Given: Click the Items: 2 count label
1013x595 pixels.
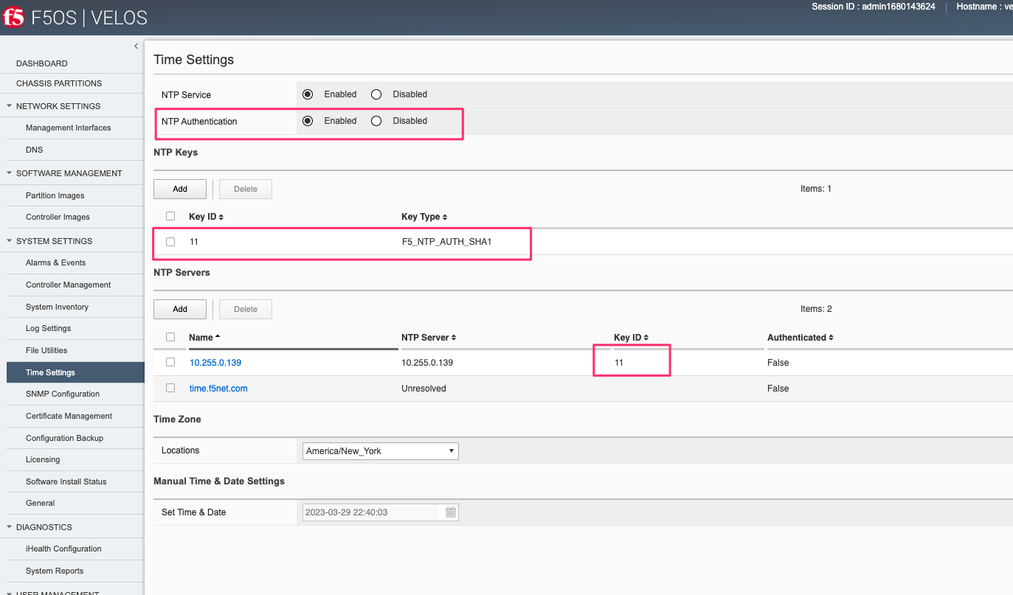Looking at the screenshot, I should (816, 309).
